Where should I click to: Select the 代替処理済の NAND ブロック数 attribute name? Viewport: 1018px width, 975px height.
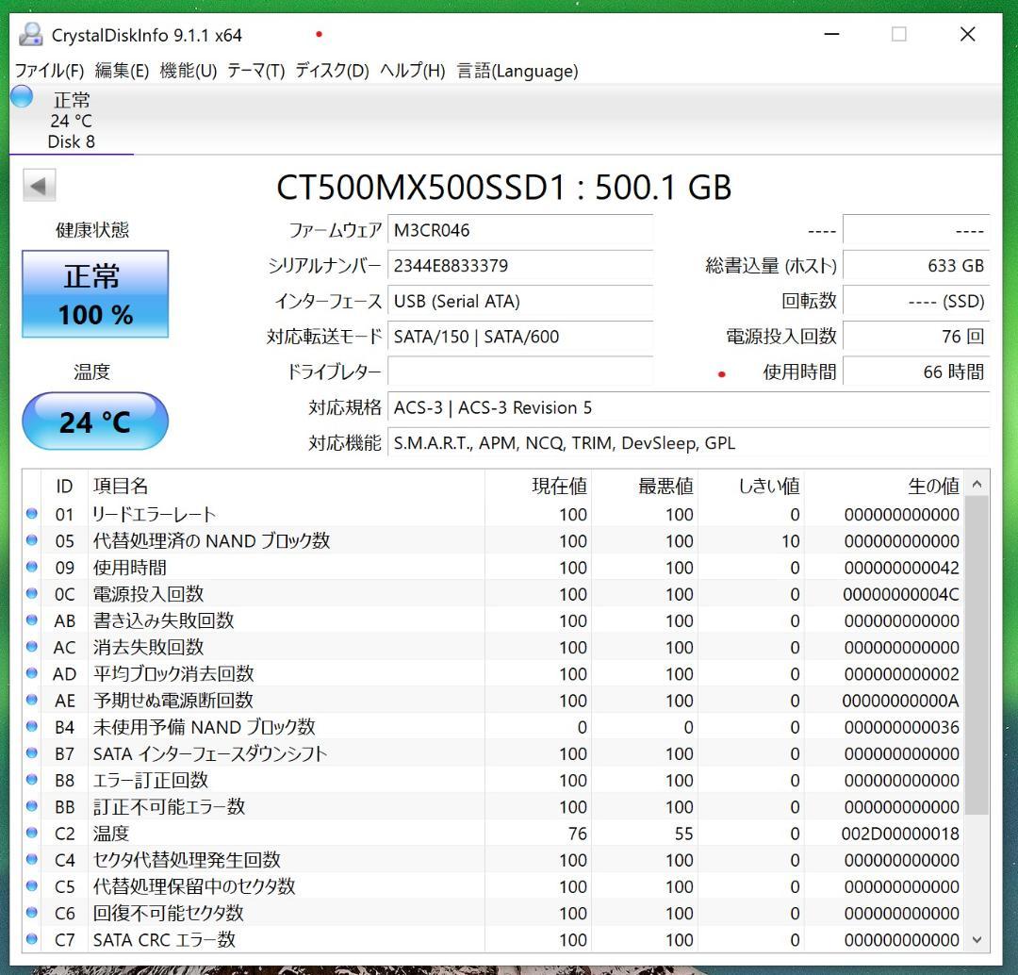pyautogui.click(x=212, y=541)
